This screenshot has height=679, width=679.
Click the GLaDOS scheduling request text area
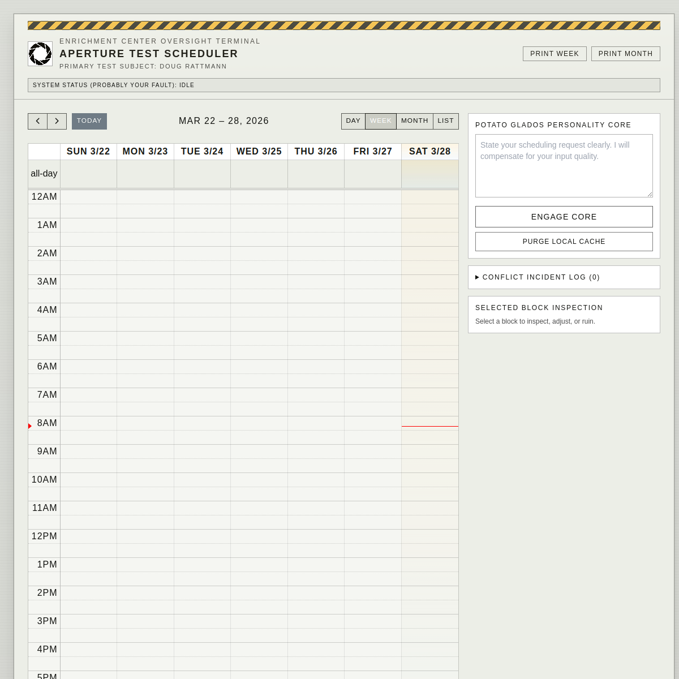564,166
